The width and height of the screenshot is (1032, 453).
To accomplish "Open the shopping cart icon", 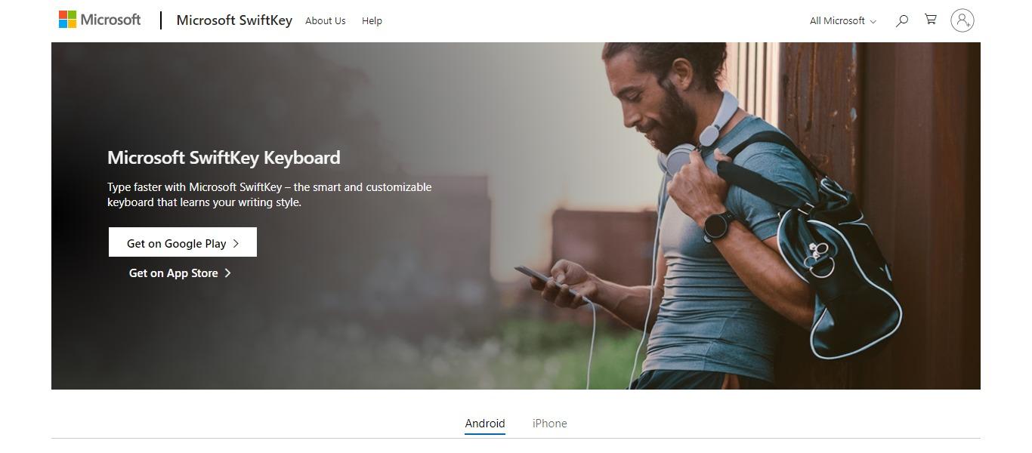I will pos(931,20).
